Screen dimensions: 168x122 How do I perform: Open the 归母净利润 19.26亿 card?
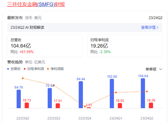pyautogui.click(x=125, y=46)
